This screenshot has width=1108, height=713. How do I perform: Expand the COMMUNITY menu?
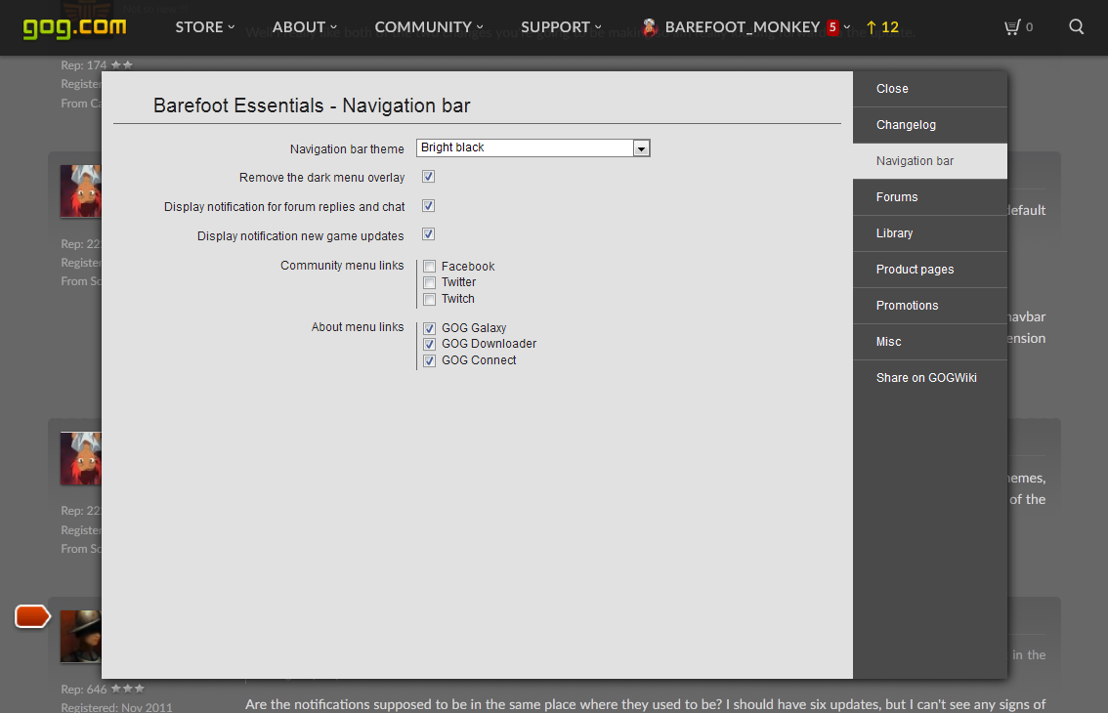coord(429,27)
